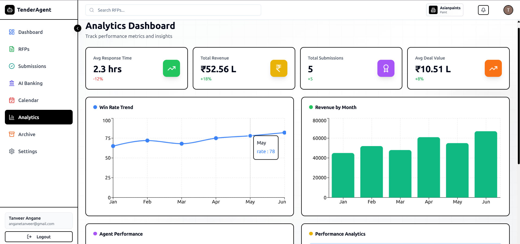The width and height of the screenshot is (520, 244).
Task: Click the AI Banking building icon
Action: 12,83
